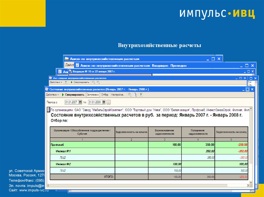264x197 pixels.
Task: Click the ... period selection button
Action: click(109, 102)
